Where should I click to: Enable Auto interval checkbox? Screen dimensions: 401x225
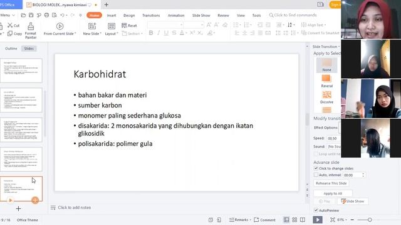316,175
